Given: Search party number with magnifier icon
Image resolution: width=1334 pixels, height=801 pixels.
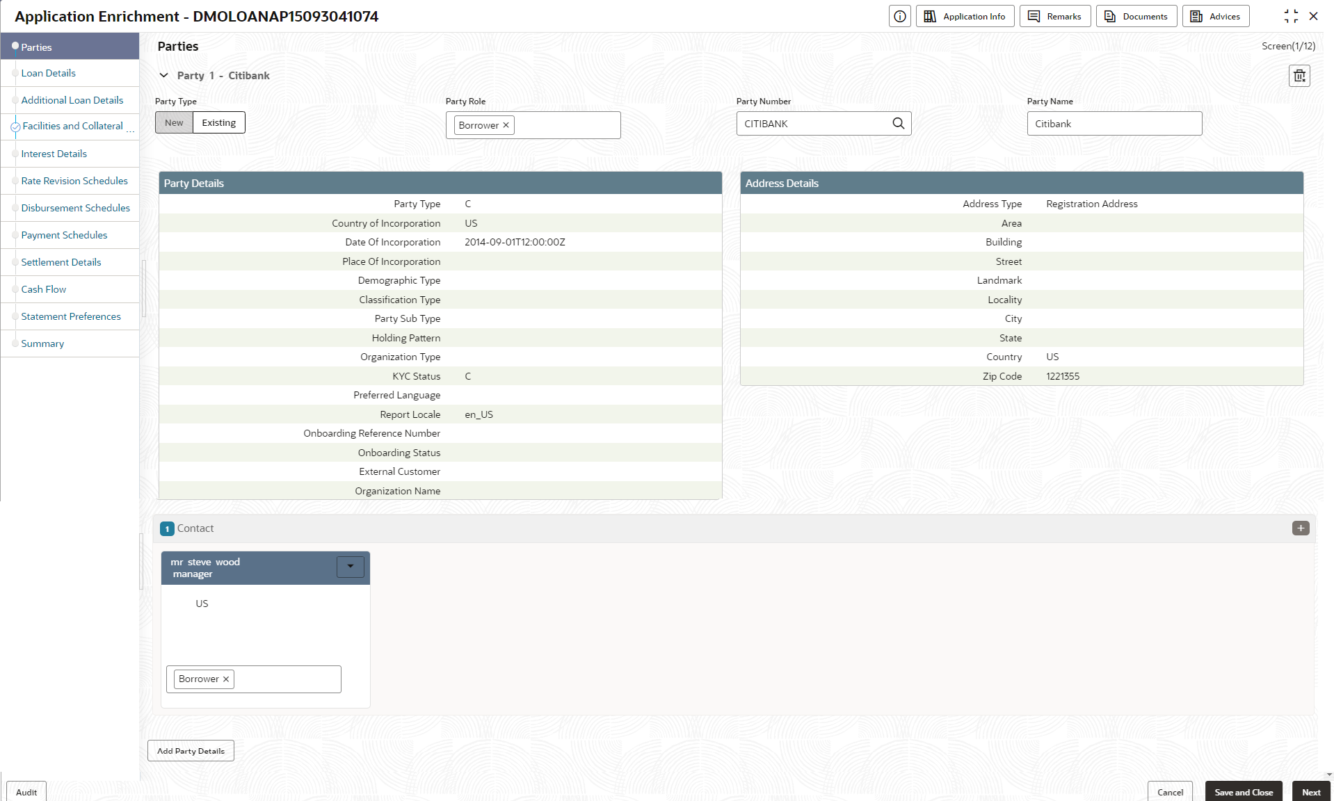Looking at the screenshot, I should tap(899, 124).
